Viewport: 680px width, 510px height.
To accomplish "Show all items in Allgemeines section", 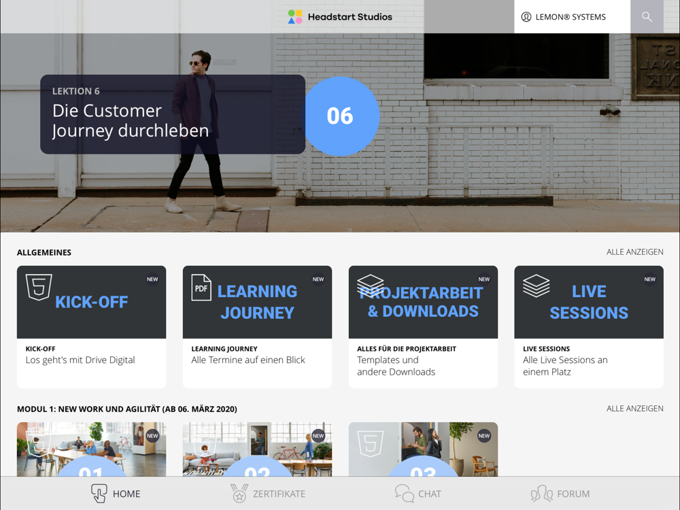I will [x=634, y=252].
